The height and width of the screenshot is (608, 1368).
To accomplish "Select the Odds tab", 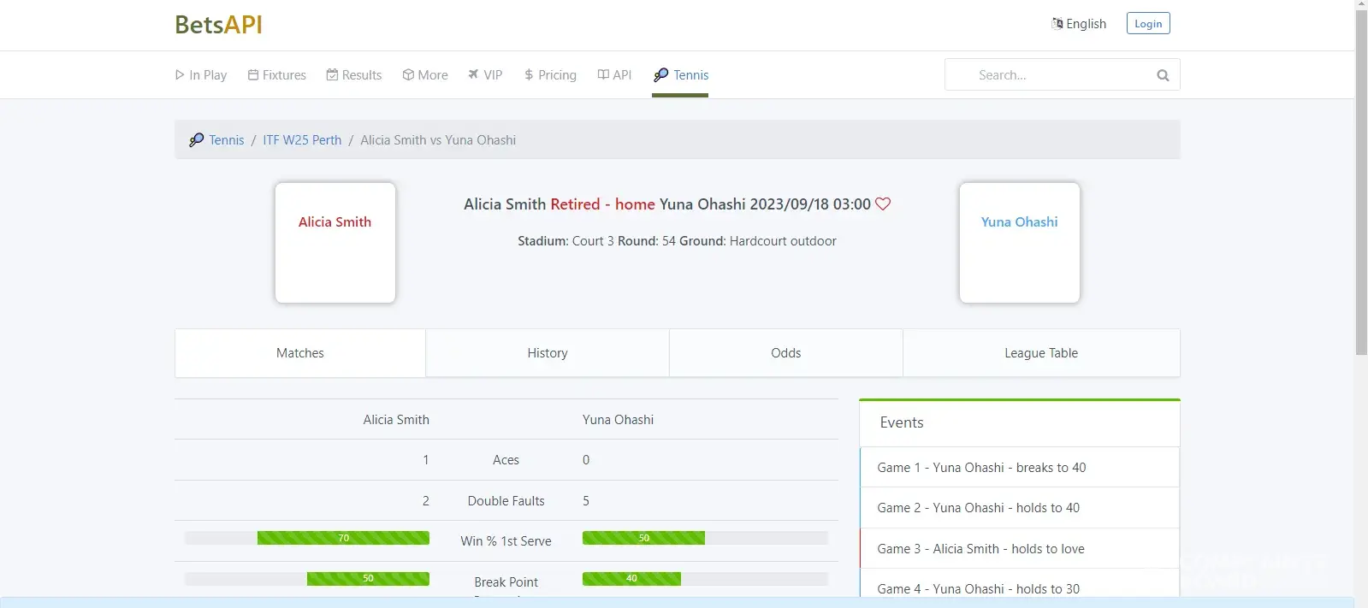I will click(785, 353).
